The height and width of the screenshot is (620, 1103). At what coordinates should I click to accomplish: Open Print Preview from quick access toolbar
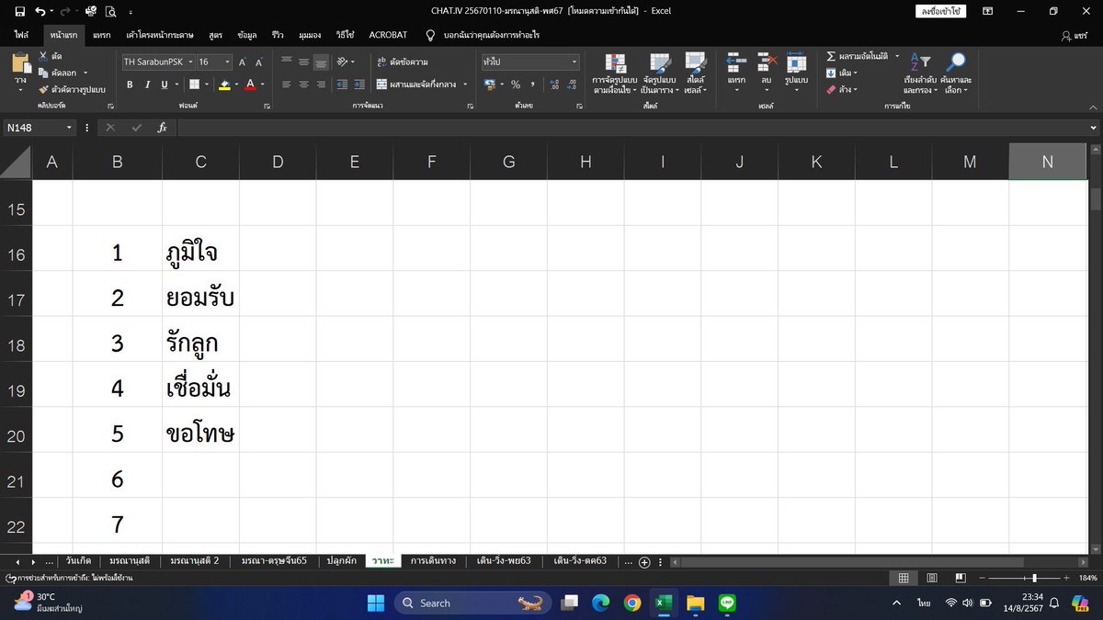(x=110, y=11)
